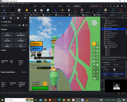Open the AI Assistant plugin
The height and width of the screenshot is (102, 127).
coord(12,11)
